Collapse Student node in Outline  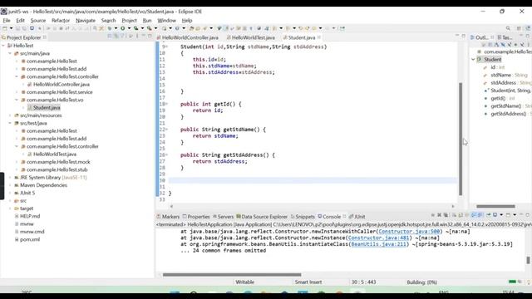coord(473,59)
